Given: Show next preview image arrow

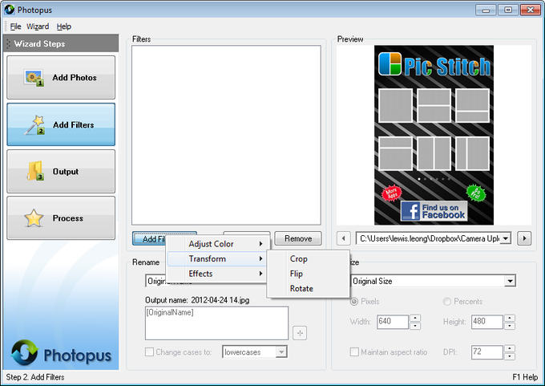Looking at the screenshot, I should pyautogui.click(x=524, y=239).
